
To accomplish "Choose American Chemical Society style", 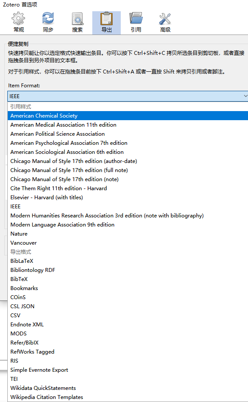I will click(x=128, y=115).
